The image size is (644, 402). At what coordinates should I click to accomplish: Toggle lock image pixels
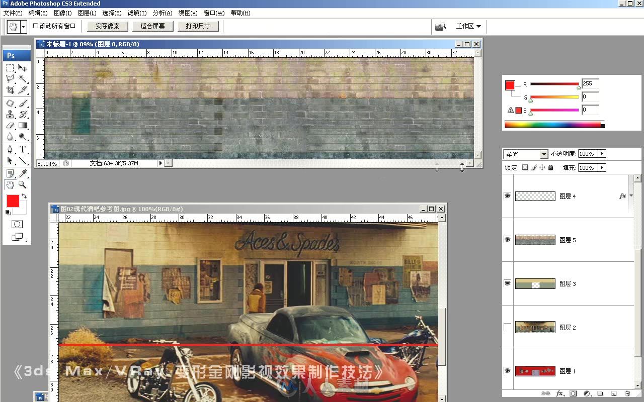click(x=534, y=167)
